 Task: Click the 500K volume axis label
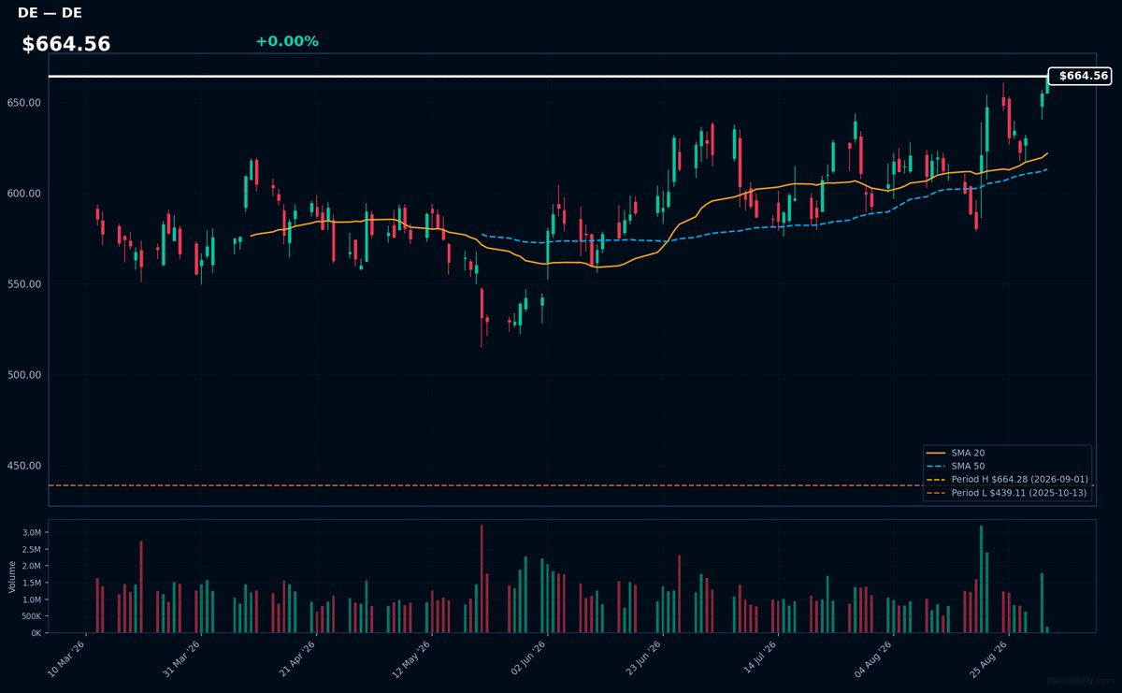pos(30,616)
